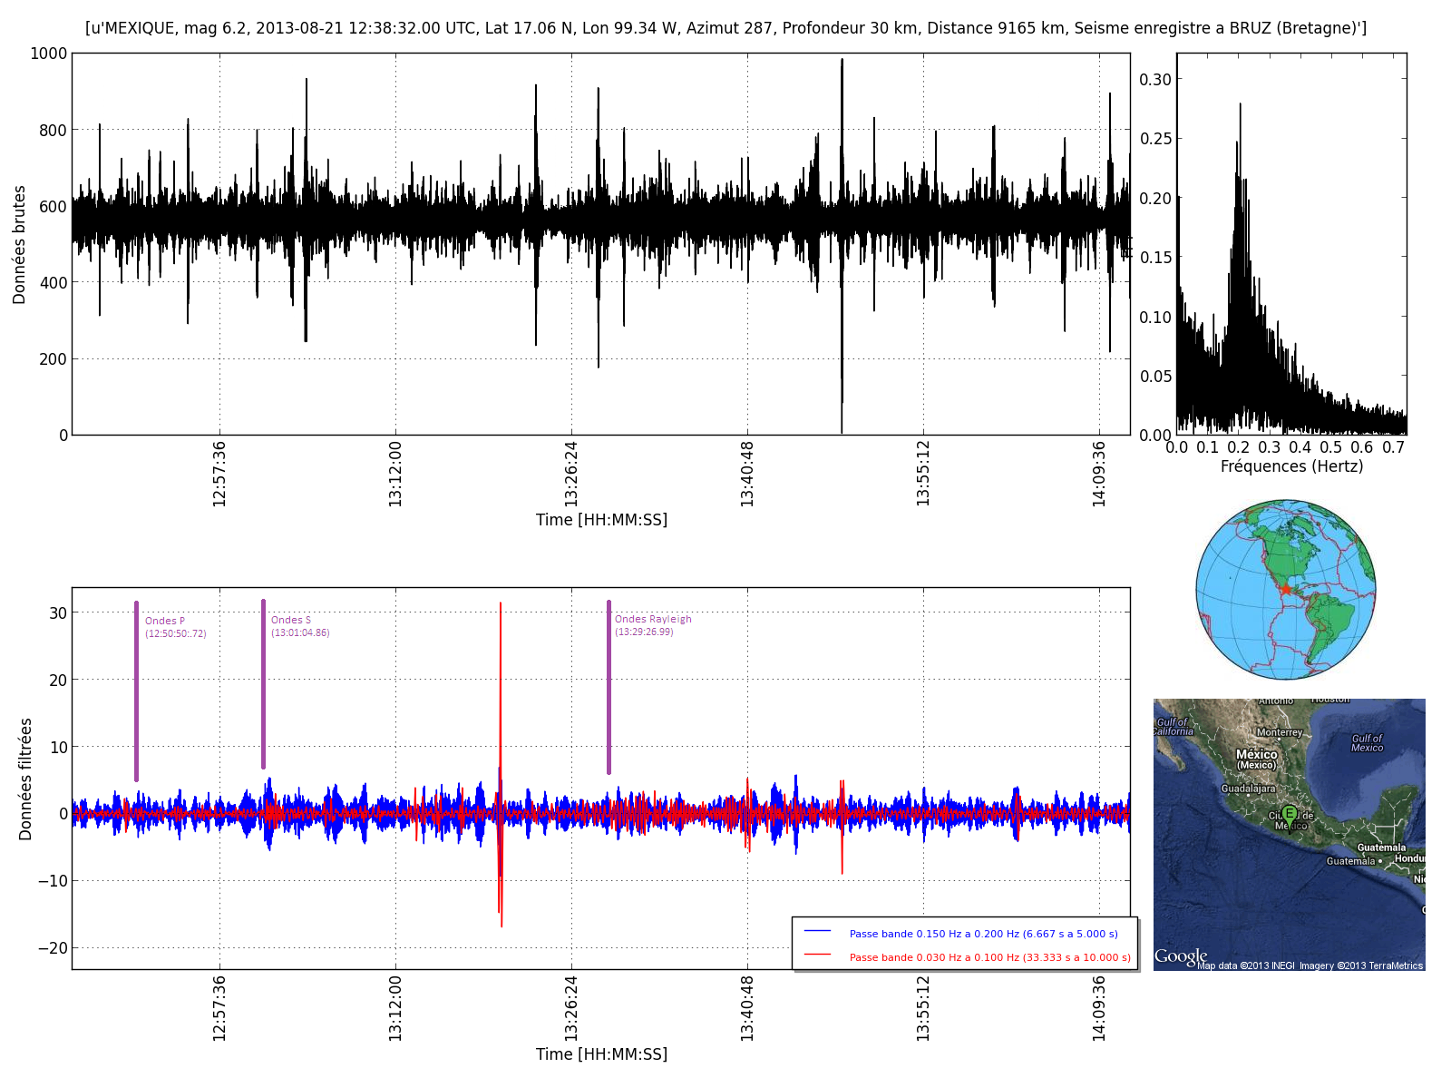Select the 0.030 Hz passe bande legend text

989,957
